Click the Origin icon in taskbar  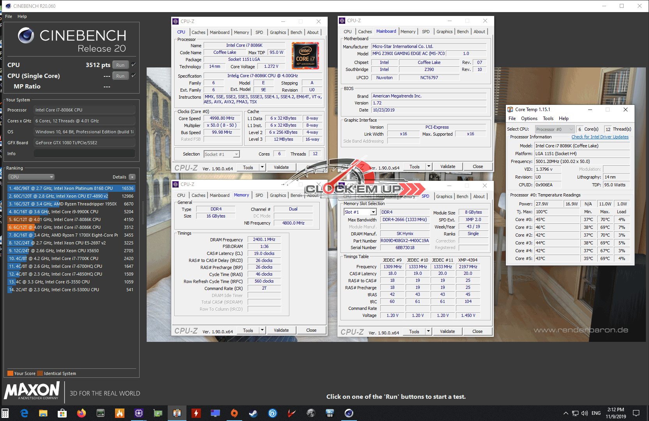click(234, 413)
